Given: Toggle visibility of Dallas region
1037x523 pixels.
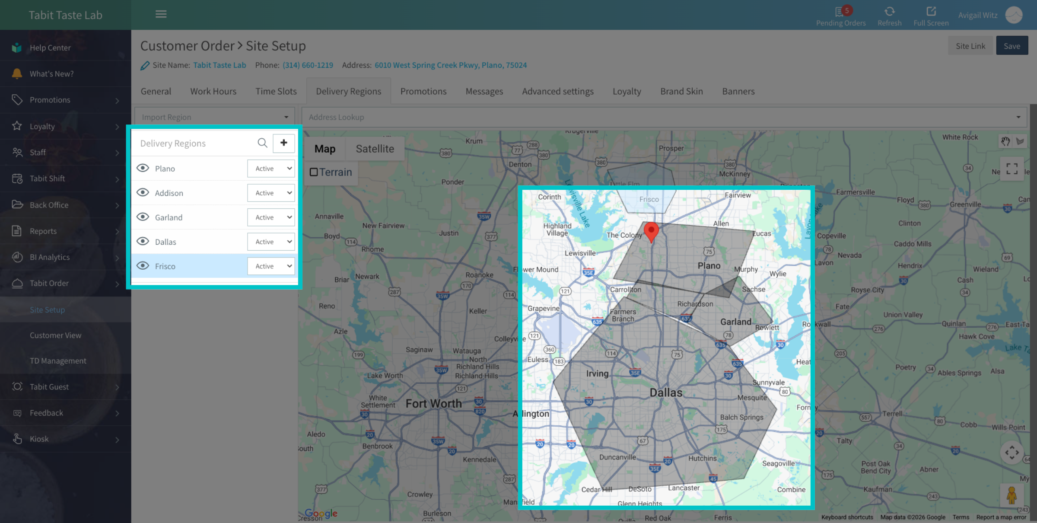Looking at the screenshot, I should pos(143,241).
